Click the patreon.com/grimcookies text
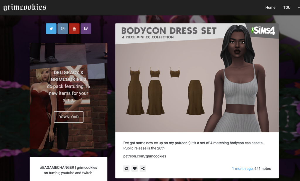The height and width of the screenshot is (181, 300). (x=145, y=156)
